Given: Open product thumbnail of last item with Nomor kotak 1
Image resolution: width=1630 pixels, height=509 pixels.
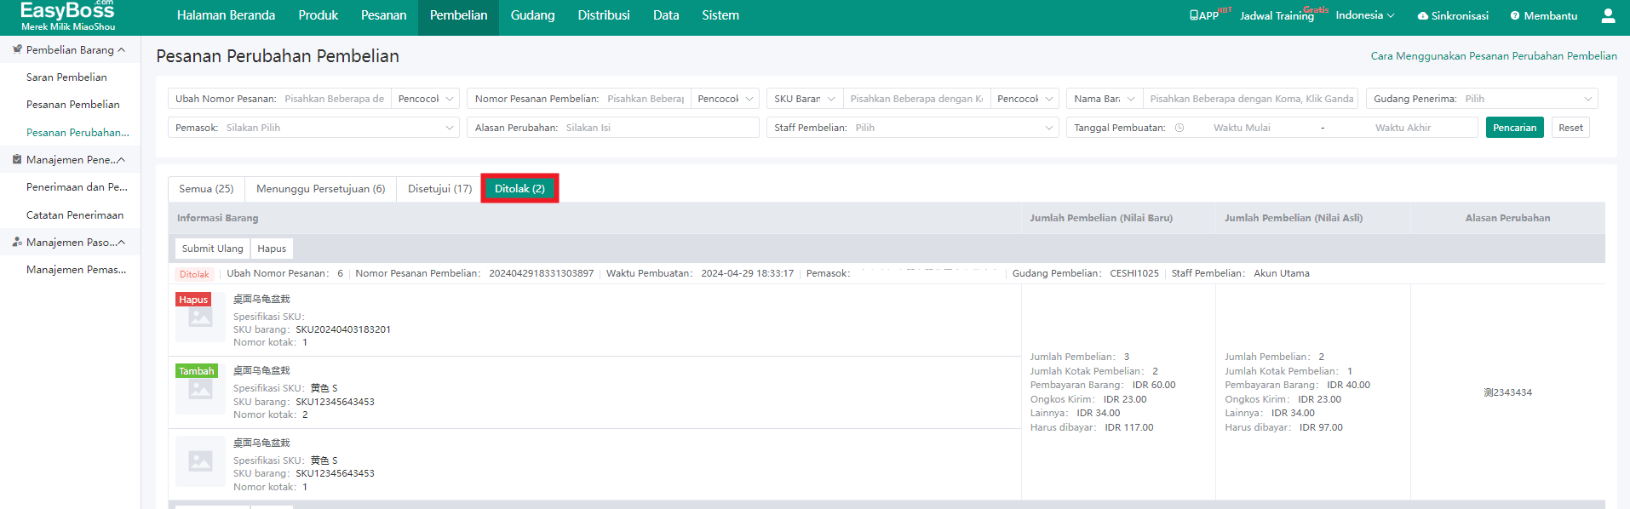Looking at the screenshot, I should (200, 460).
